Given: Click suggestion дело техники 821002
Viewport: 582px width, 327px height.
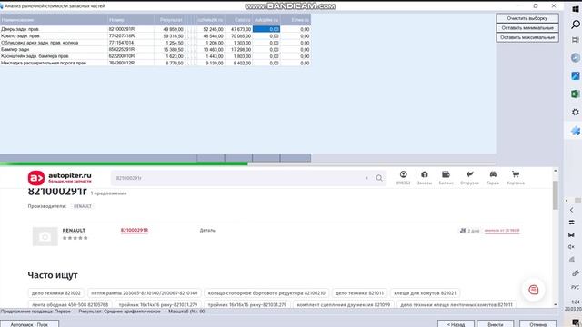Looking at the screenshot, I should tap(56, 292).
